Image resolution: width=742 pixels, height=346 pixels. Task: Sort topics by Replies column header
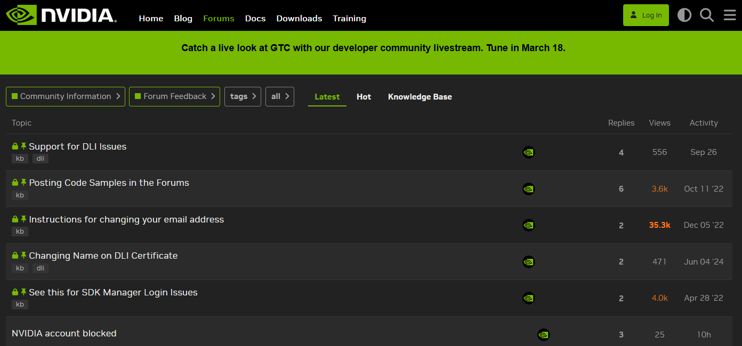pos(621,123)
